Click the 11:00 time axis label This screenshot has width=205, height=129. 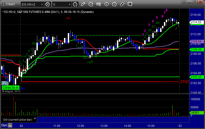coord(57,126)
